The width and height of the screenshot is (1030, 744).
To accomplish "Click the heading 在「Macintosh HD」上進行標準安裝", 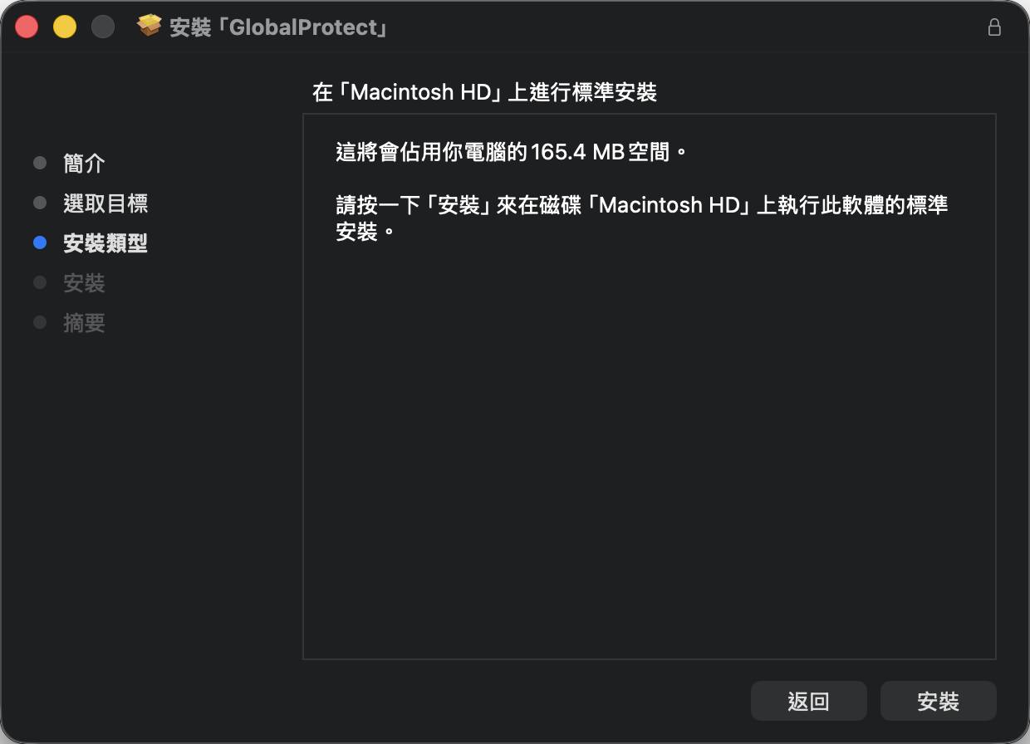I will 484,92.
